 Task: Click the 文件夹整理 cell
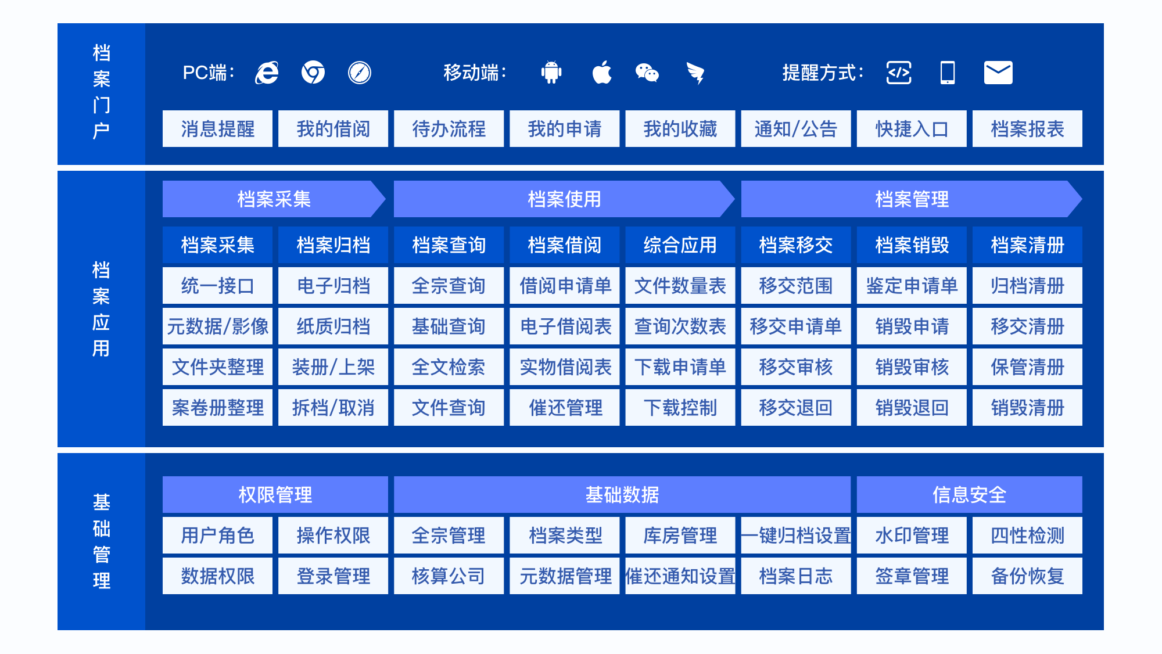click(x=217, y=366)
